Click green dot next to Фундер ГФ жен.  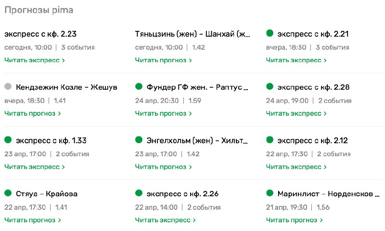pyautogui.click(x=139, y=87)
